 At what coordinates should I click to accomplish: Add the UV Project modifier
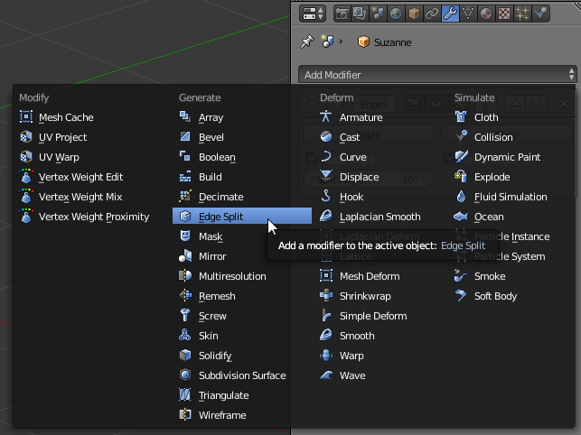[90, 137]
